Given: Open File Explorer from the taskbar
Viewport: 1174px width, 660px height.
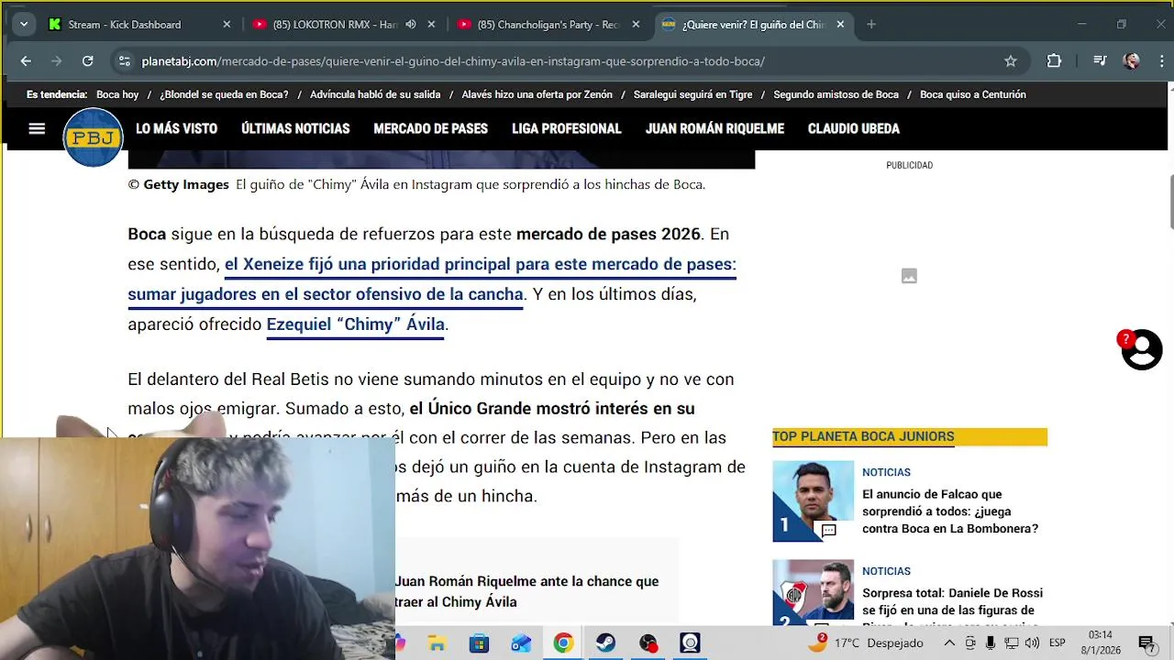Looking at the screenshot, I should (x=437, y=643).
